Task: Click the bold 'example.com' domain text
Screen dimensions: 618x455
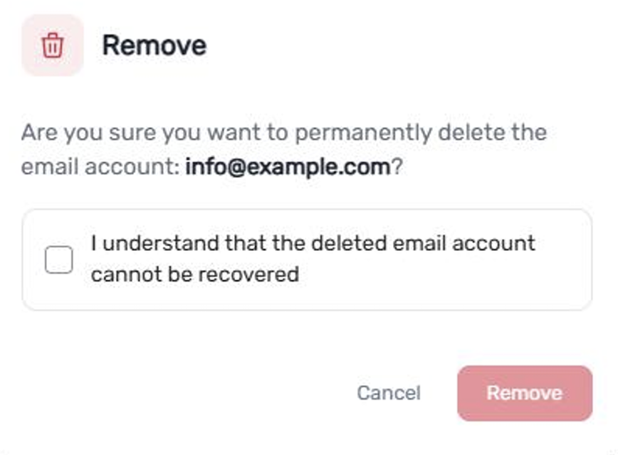Action: pos(318,166)
